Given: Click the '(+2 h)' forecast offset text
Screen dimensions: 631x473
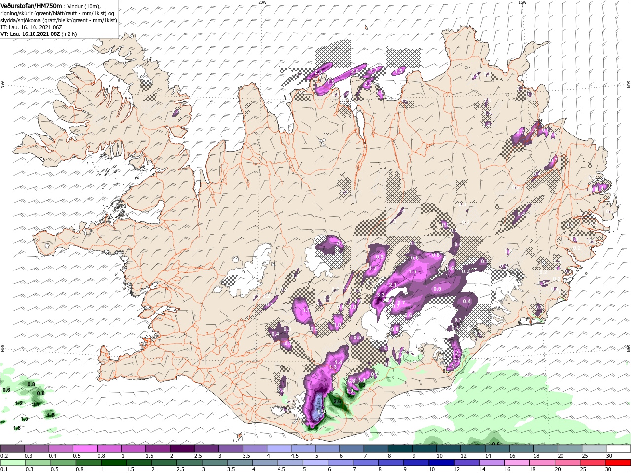Looking at the screenshot, I should click(70, 34).
